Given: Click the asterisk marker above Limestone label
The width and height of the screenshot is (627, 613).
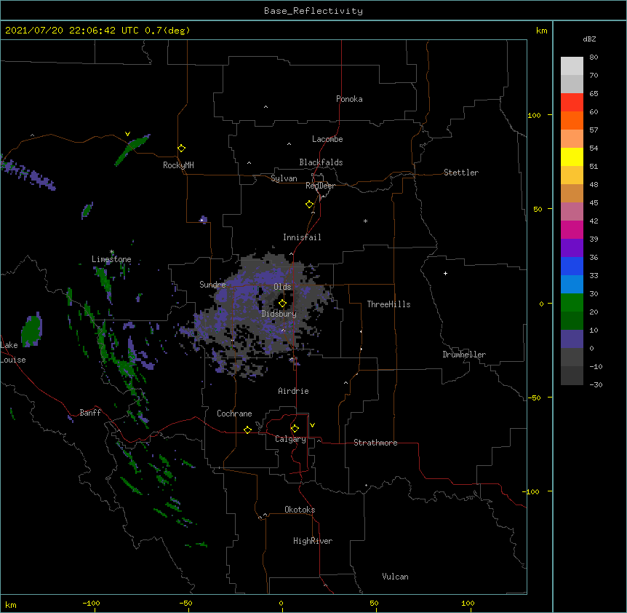Looking at the screenshot, I should pyautogui.click(x=111, y=252).
